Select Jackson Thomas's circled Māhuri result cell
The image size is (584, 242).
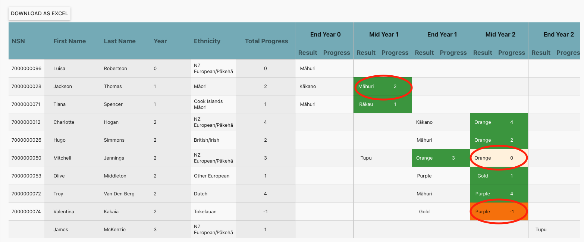tap(382, 86)
